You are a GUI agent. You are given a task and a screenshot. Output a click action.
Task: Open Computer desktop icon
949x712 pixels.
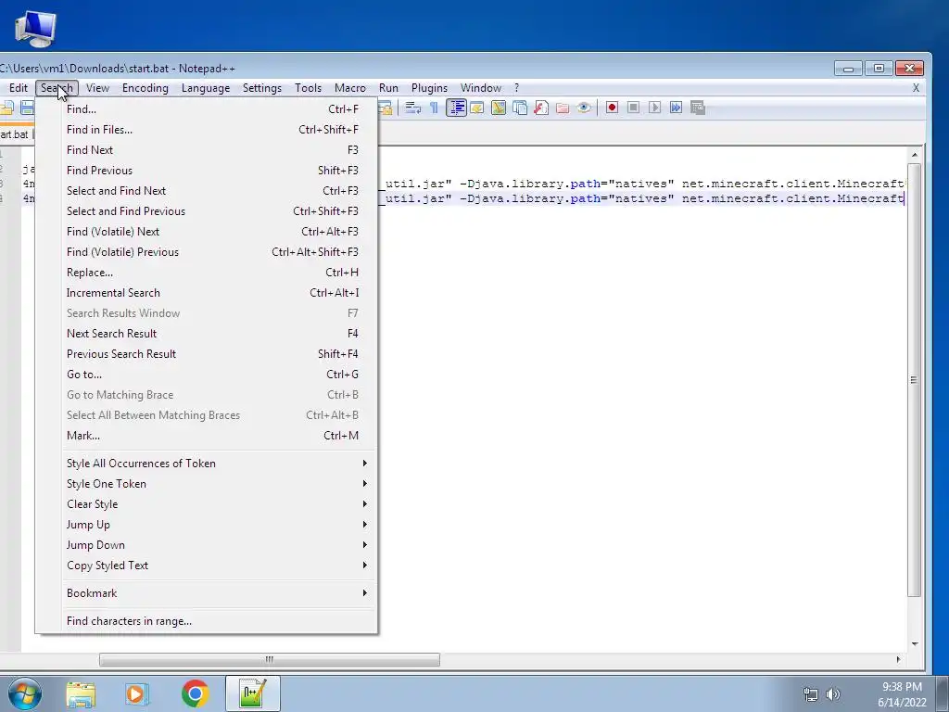[35, 28]
